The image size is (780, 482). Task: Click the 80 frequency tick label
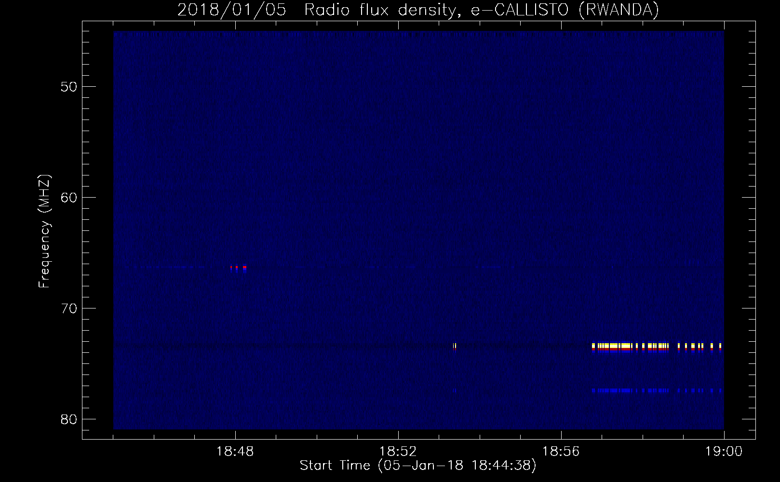67,419
